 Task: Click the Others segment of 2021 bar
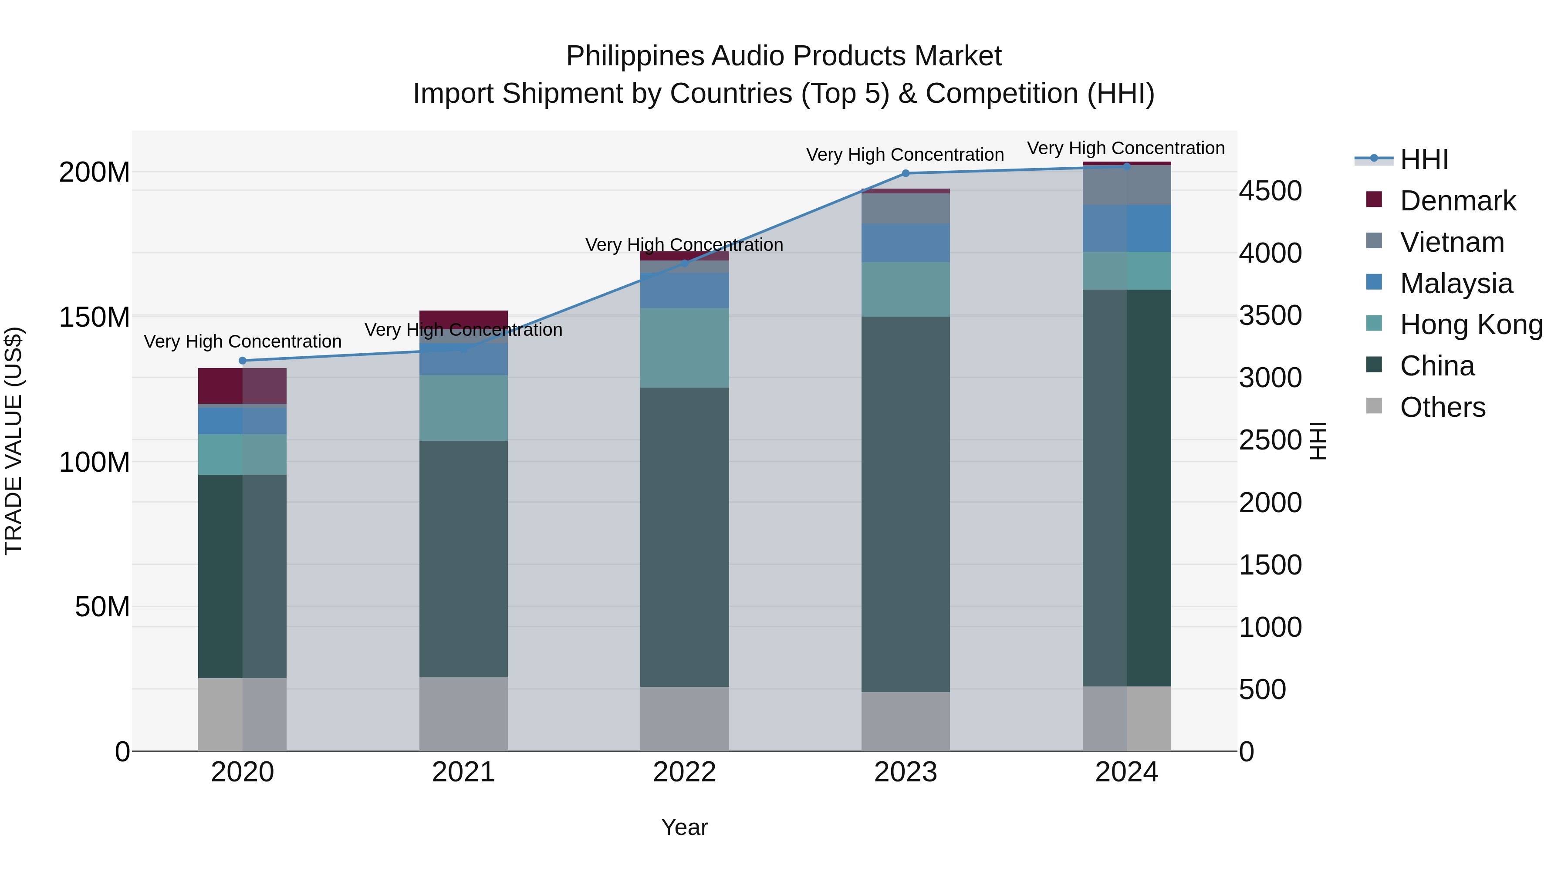[463, 714]
